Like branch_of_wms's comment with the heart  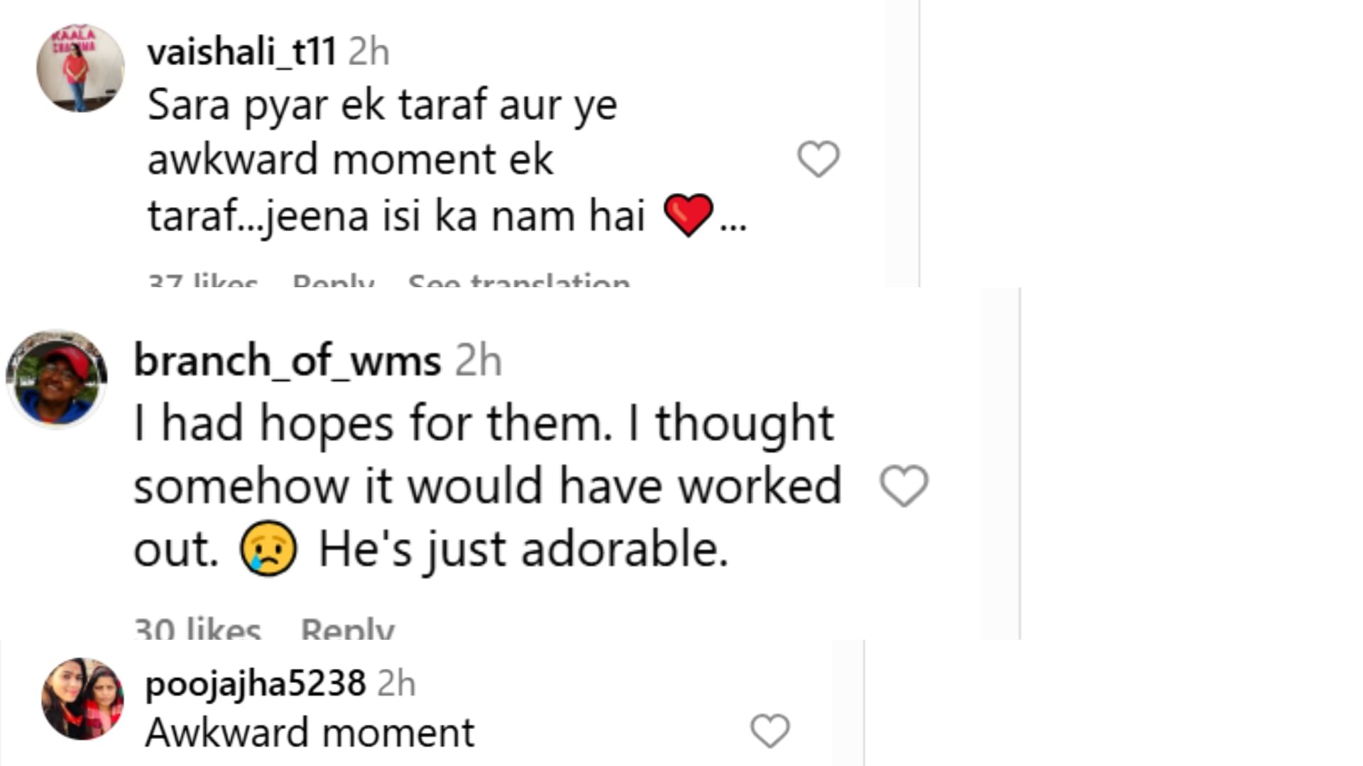point(904,486)
